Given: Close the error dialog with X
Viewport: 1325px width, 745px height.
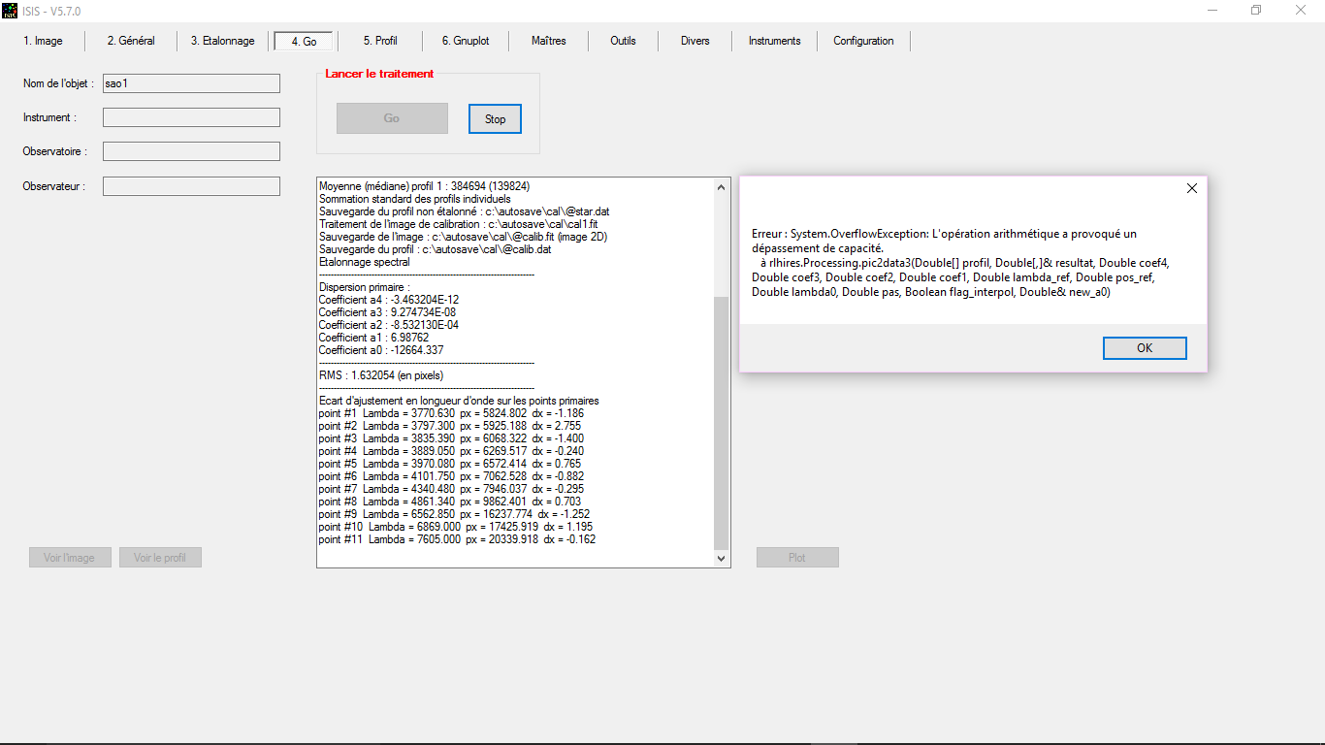Looking at the screenshot, I should pyautogui.click(x=1192, y=188).
